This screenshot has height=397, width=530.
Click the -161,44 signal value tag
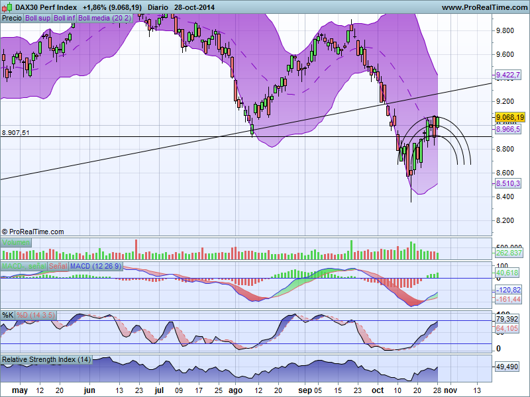pos(508,299)
